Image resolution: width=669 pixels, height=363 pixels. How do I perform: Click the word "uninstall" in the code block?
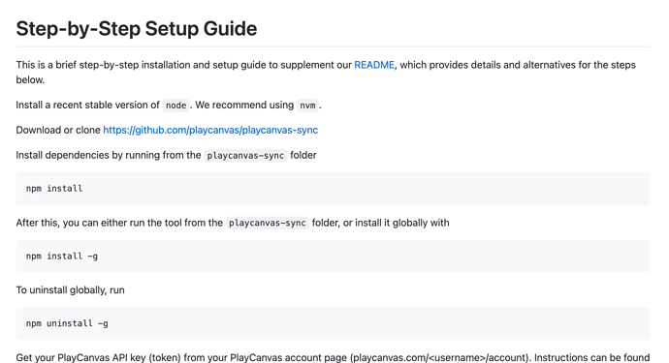pyautogui.click(x=70, y=323)
